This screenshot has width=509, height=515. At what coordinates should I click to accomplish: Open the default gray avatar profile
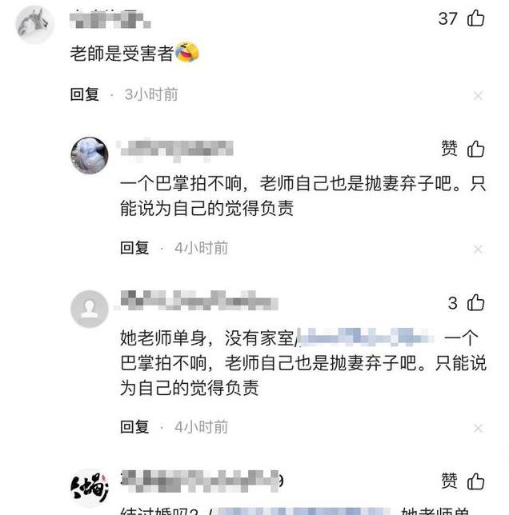coord(90,309)
